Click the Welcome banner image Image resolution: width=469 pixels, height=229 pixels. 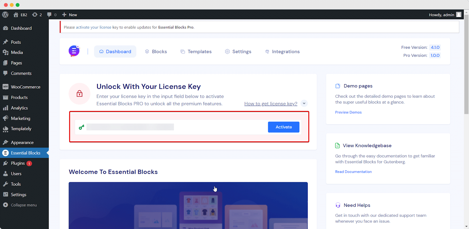click(x=188, y=206)
